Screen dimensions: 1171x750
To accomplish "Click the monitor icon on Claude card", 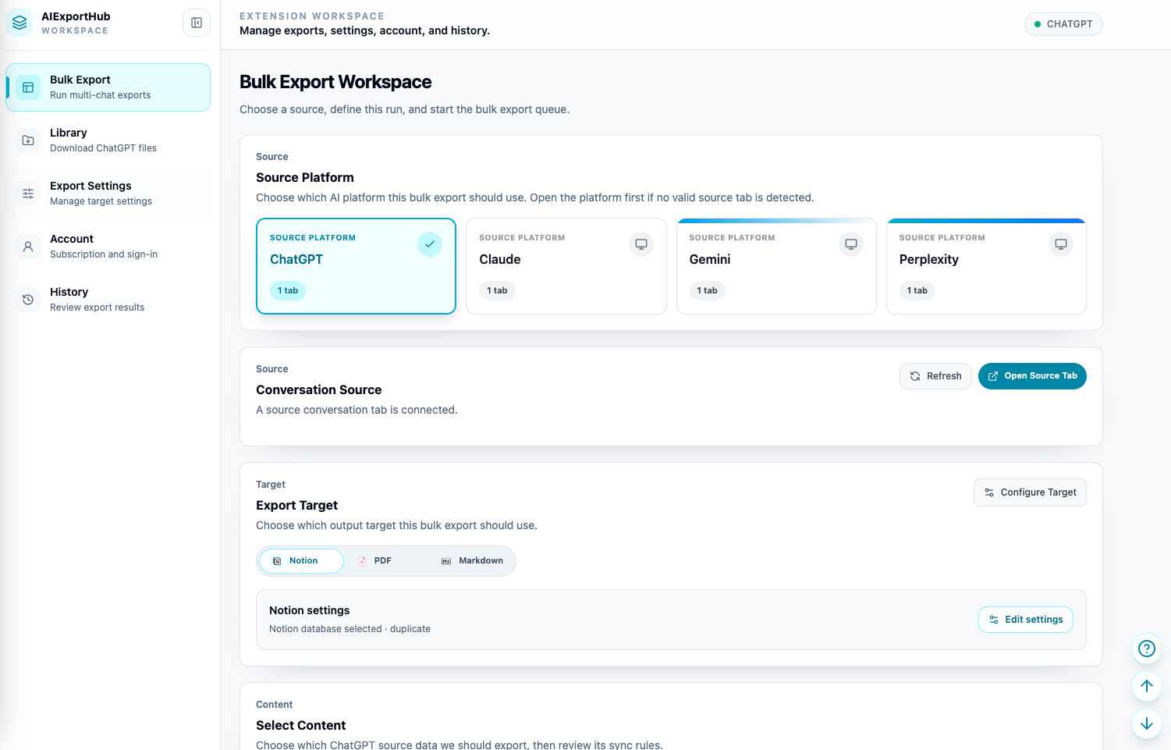I will pos(641,244).
